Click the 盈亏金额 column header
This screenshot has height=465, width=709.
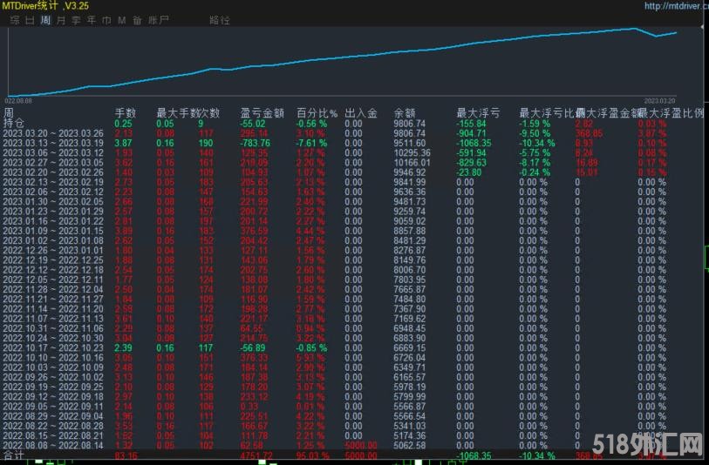pyautogui.click(x=262, y=113)
